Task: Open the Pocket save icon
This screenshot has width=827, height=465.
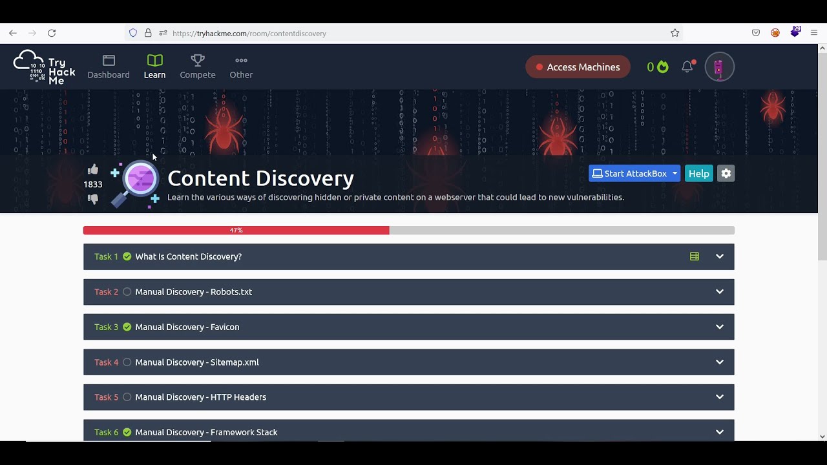Action: pyautogui.click(x=756, y=33)
